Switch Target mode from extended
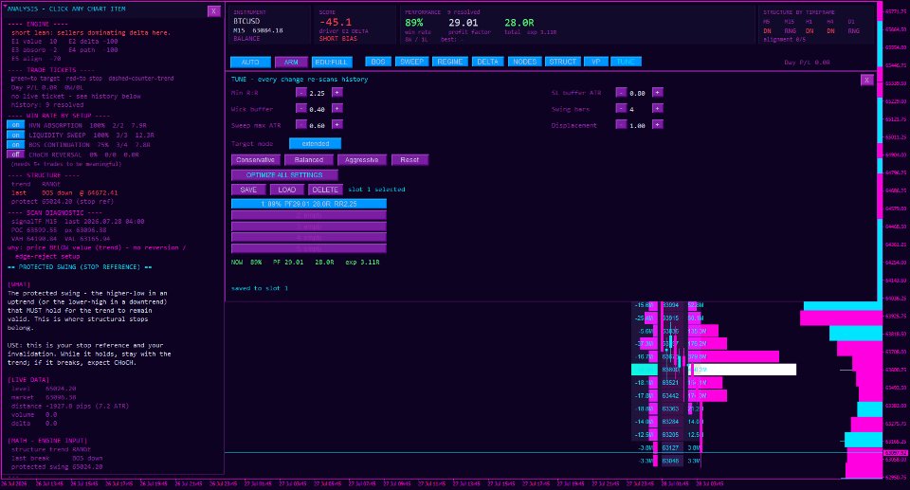Screen dimensions: 910x490 click(x=315, y=143)
